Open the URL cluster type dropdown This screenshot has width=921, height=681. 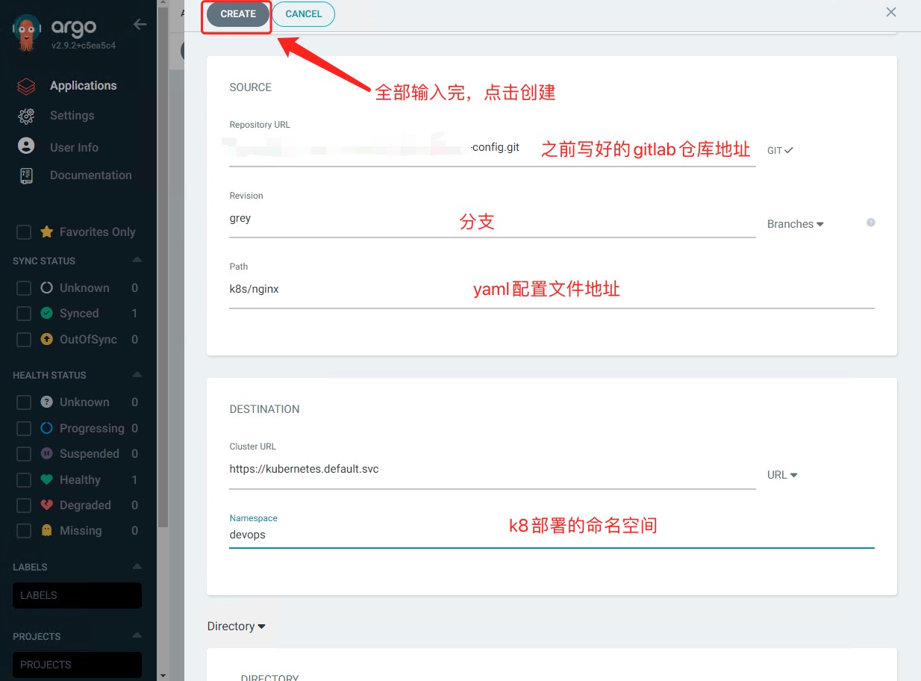(x=782, y=475)
